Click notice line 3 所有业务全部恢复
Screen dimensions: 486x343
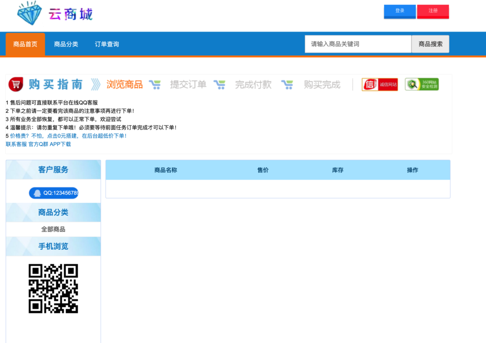tap(64, 119)
